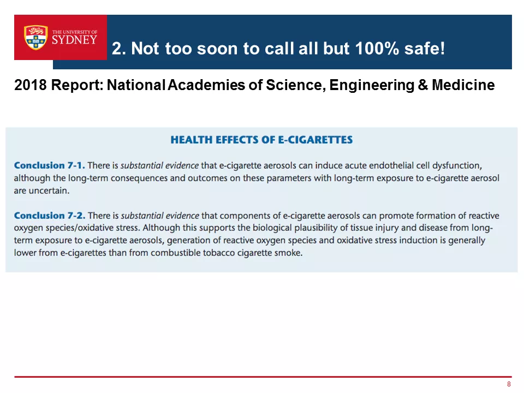Click the SYDNEY logo wordmark text
The image size is (524, 393).
pyautogui.click(x=75, y=40)
